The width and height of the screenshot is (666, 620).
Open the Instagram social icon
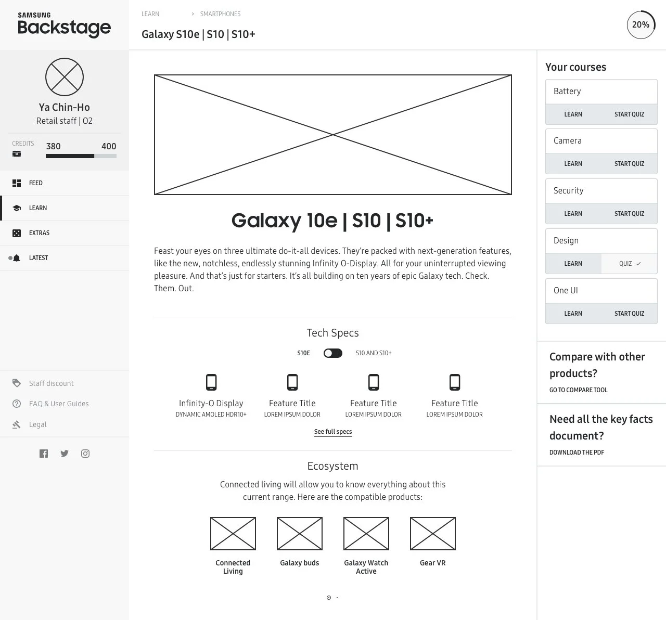tap(85, 454)
